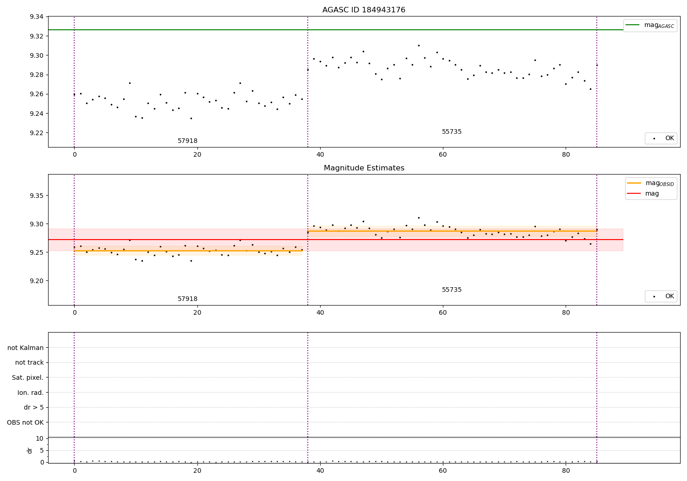
Task: Click the 10 tick on dr axis
Action: (39, 438)
